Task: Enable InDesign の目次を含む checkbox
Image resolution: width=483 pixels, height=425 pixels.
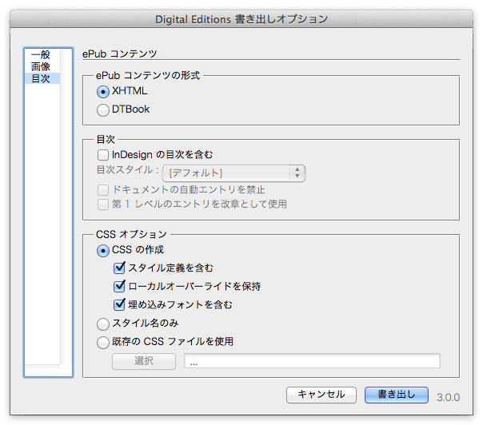Action: 103,154
